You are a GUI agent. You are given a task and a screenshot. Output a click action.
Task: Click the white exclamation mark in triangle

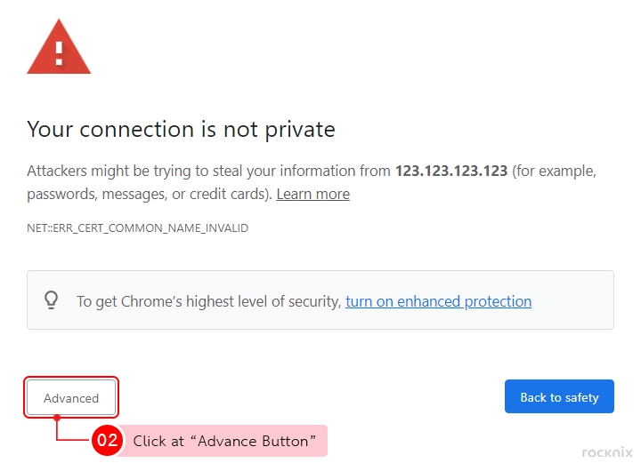point(59,53)
